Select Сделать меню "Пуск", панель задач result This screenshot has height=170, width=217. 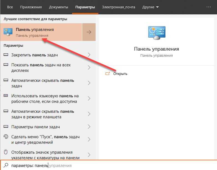coord(48,139)
